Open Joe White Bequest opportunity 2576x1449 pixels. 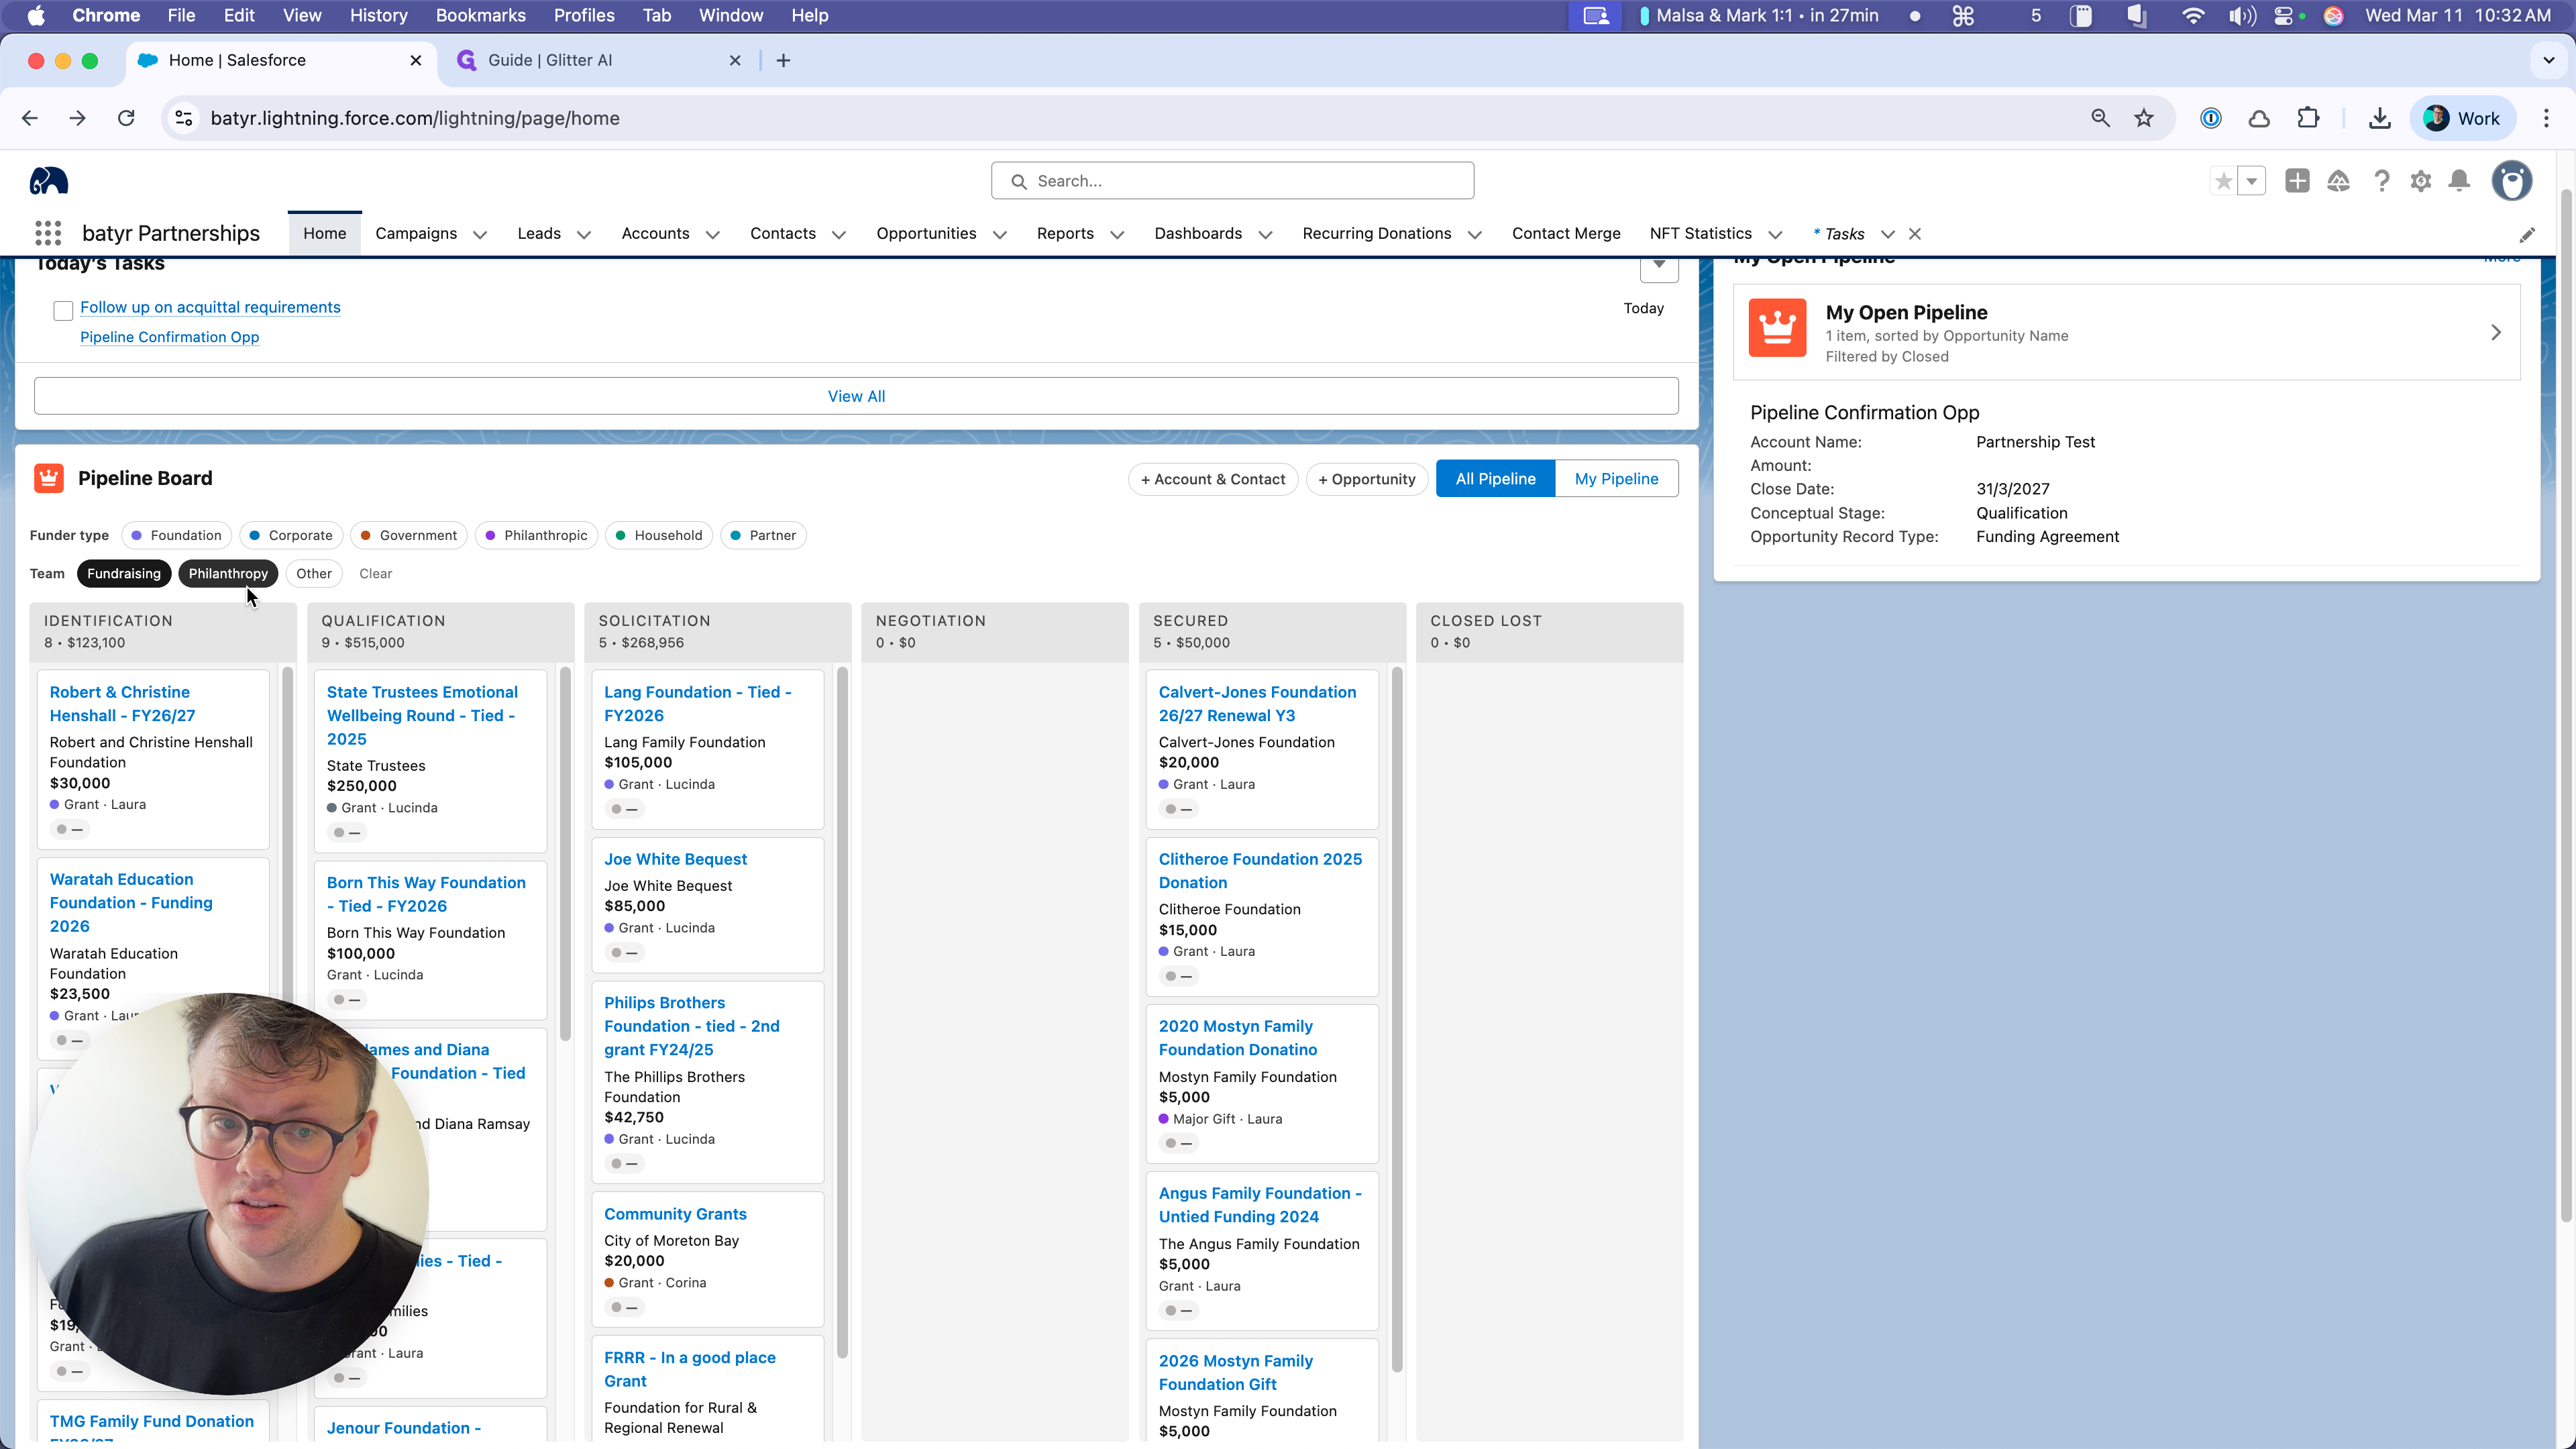click(675, 859)
